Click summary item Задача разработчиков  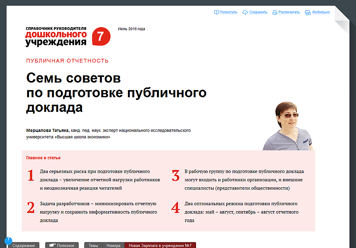(98, 212)
